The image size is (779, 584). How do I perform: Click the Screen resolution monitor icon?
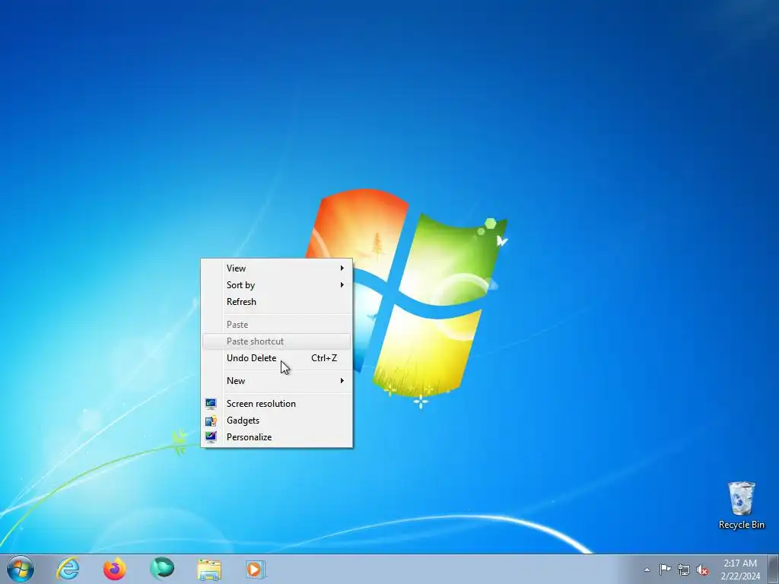point(211,403)
